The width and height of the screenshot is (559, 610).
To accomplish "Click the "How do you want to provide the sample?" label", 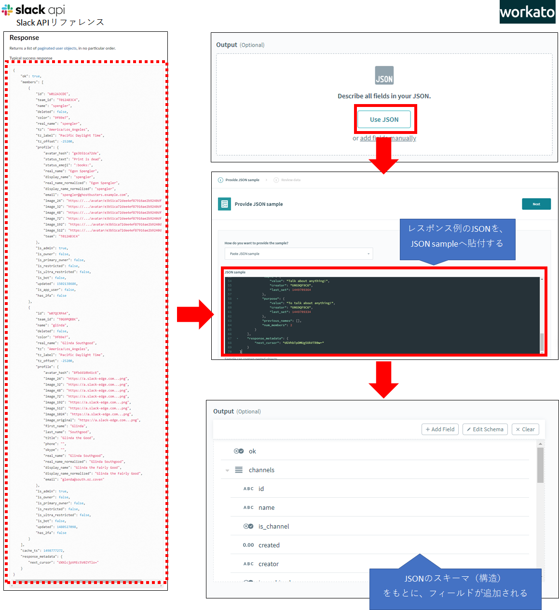I will pos(257,243).
